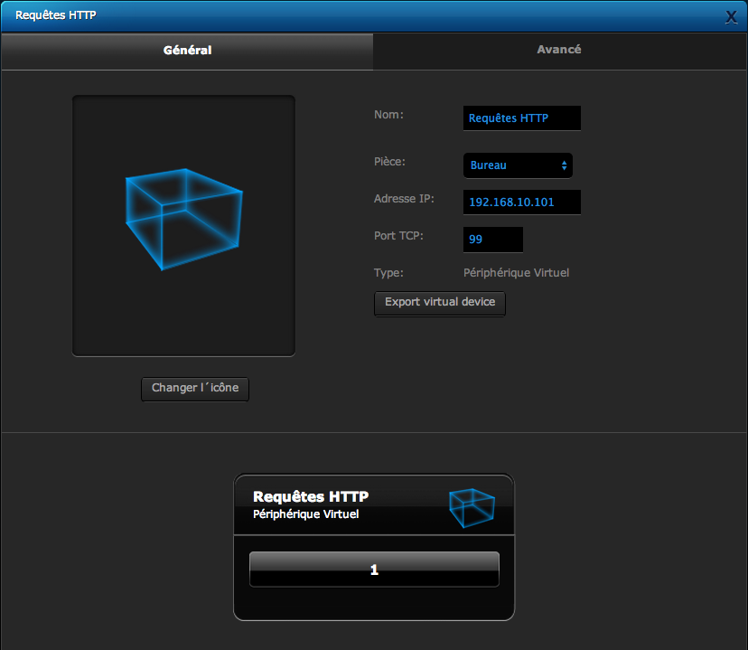This screenshot has width=748, height=650.
Task: Click the Adresse IP field 192.168.10.101
Action: pos(521,203)
